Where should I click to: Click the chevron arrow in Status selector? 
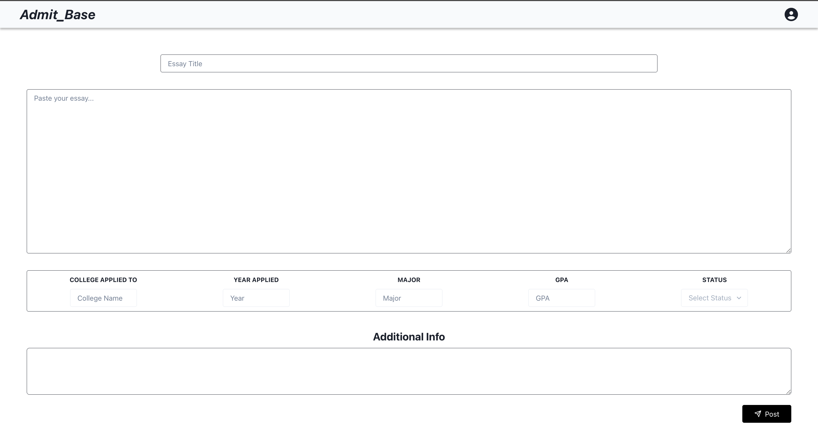[739, 298]
